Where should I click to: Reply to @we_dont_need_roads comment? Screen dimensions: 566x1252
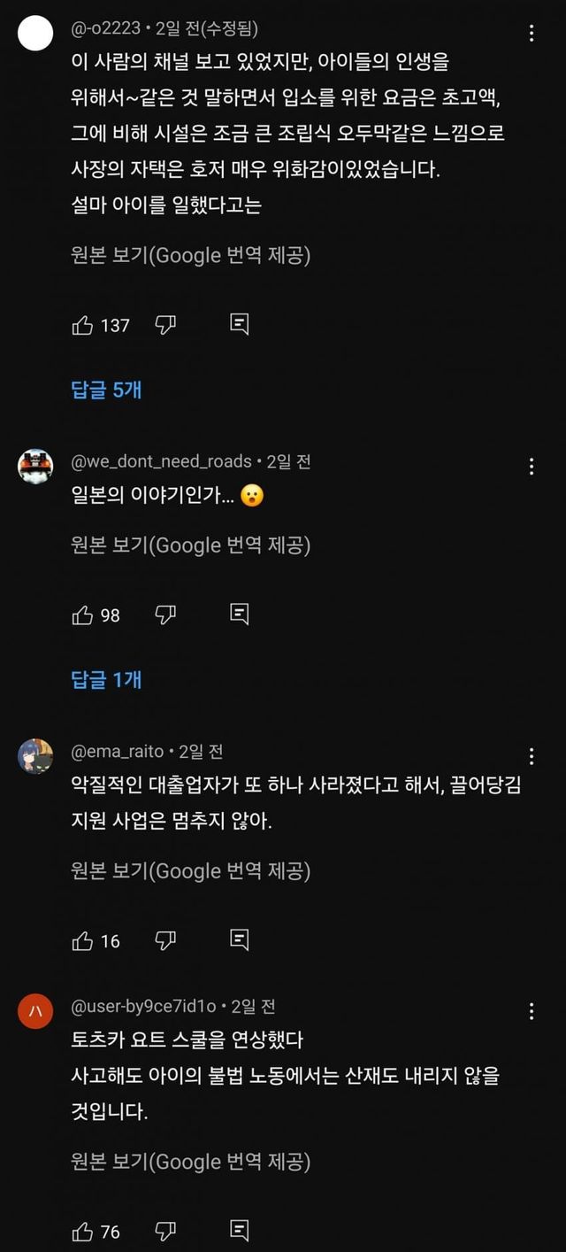(x=239, y=614)
